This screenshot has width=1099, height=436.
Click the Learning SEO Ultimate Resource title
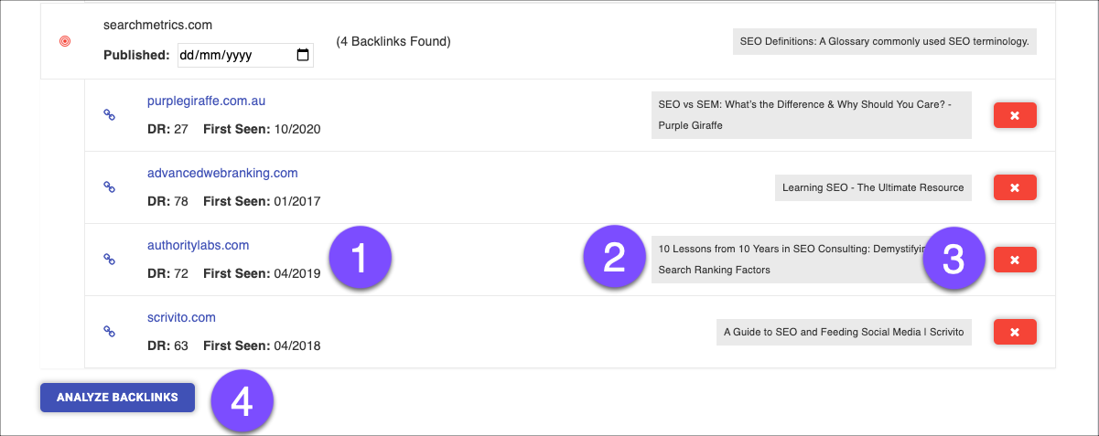click(872, 187)
